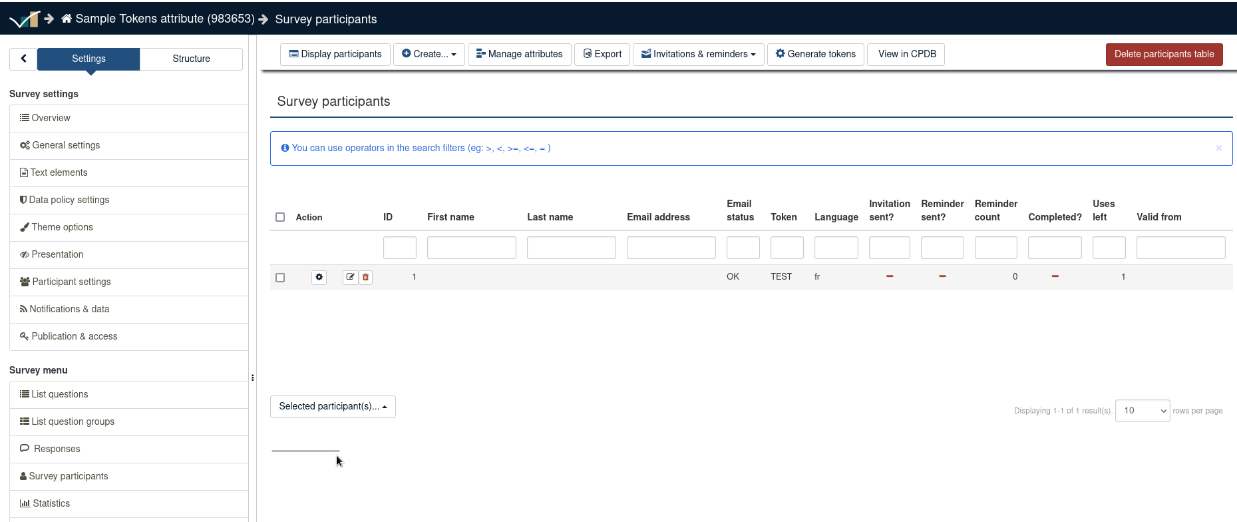The image size is (1237, 522).
Task: Change the rows per page selector
Action: [x=1142, y=411]
